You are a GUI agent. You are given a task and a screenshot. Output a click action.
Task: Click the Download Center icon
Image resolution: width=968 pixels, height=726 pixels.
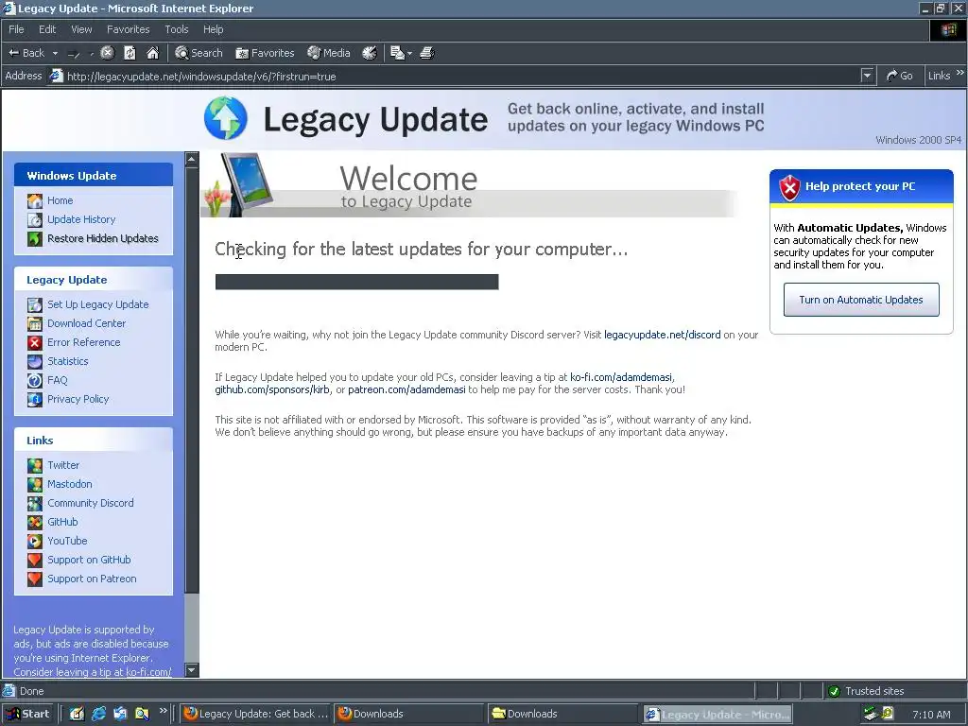(x=35, y=323)
